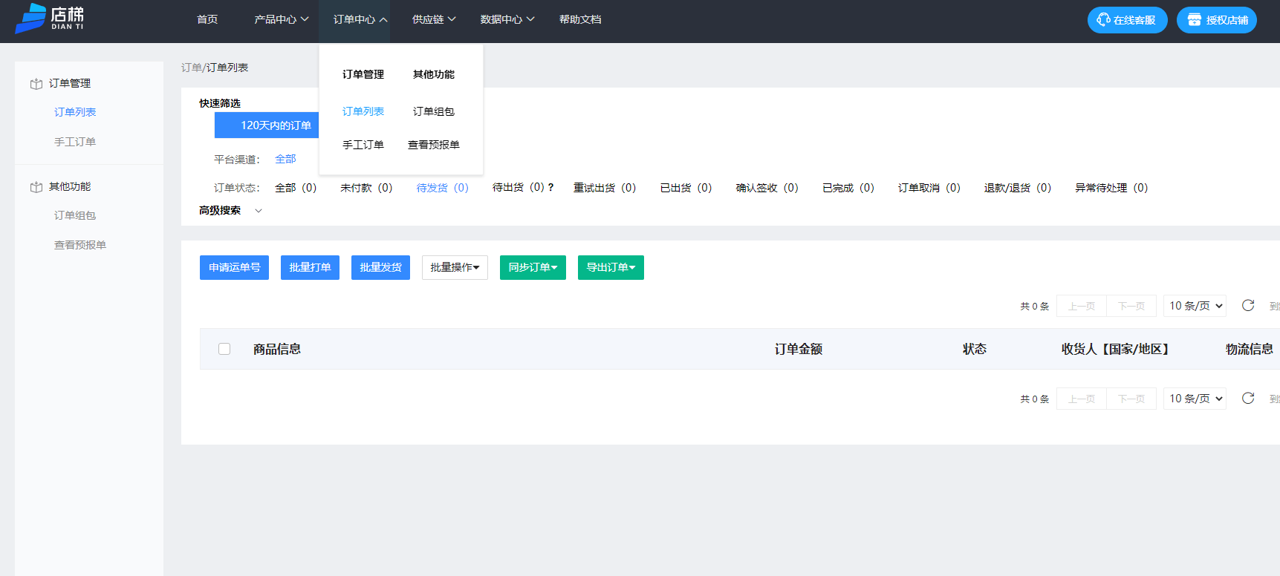Filter order status by 确认签收 (0)
The width and height of the screenshot is (1280, 576).
point(767,188)
